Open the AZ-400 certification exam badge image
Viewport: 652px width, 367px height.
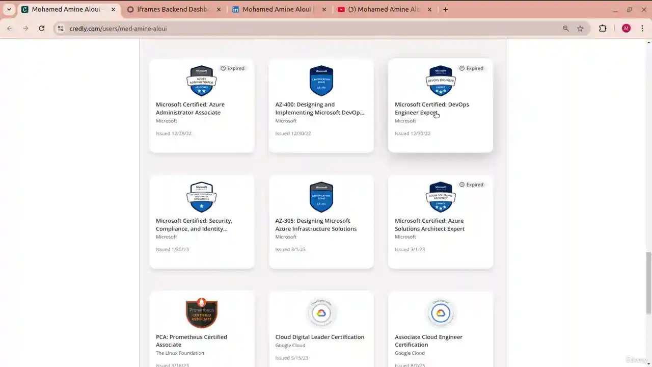(x=321, y=81)
